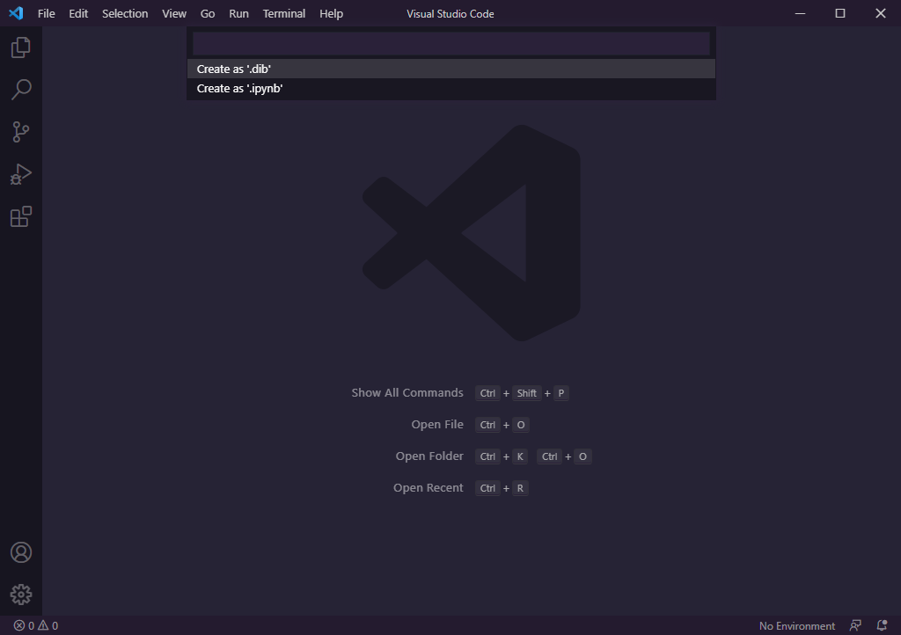Focus the quick pick input box

(450, 44)
